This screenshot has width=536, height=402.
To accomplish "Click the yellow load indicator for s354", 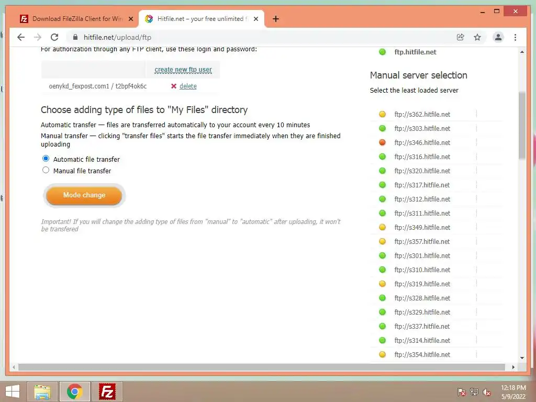I will pos(382,354).
